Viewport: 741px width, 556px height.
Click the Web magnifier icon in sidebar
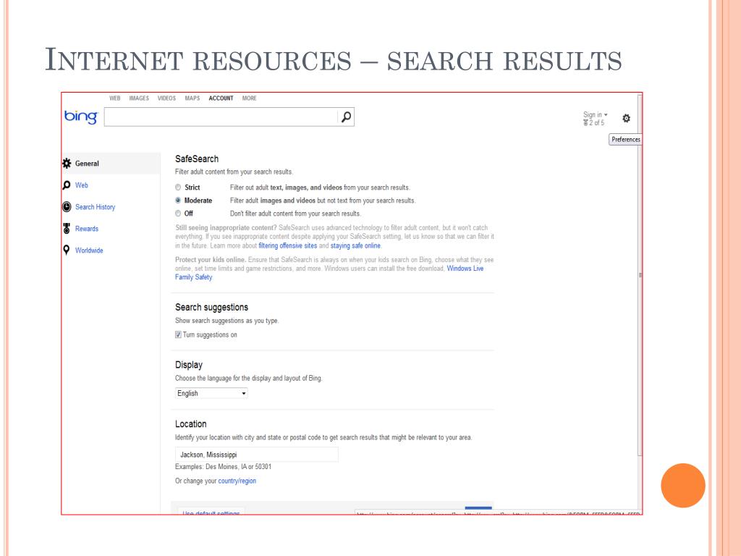pos(67,185)
